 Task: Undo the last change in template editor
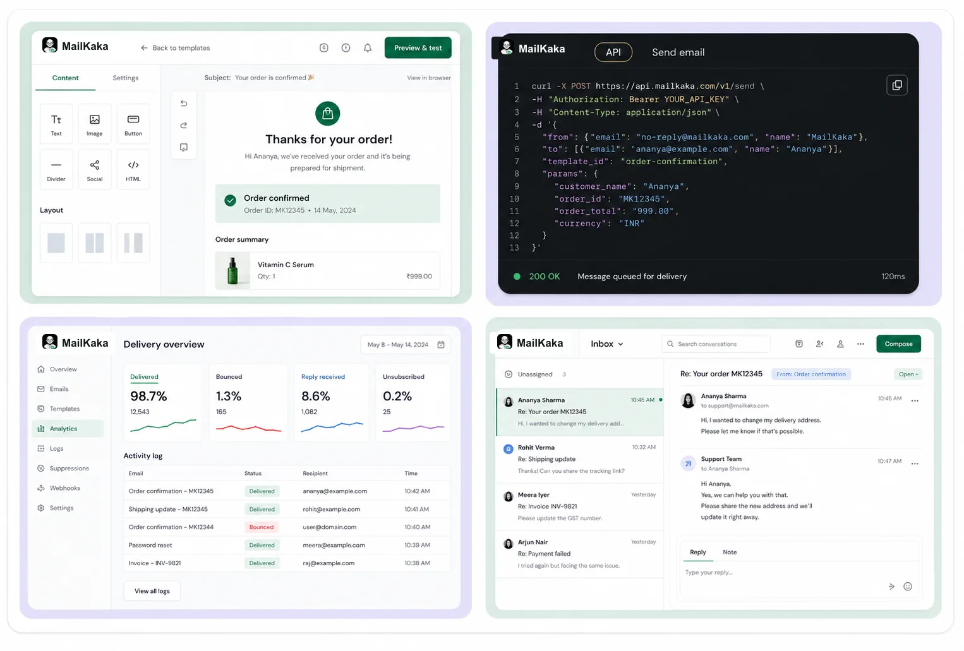point(184,103)
